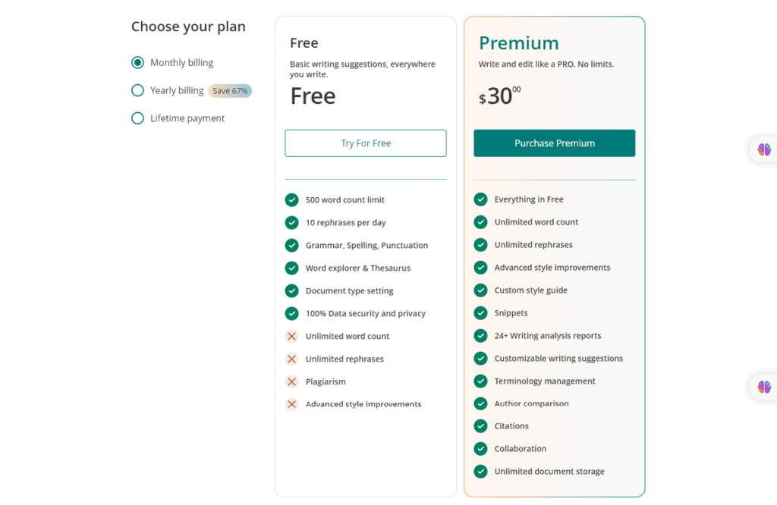Click the green checkmark beside 500 word count limit

pos(291,199)
